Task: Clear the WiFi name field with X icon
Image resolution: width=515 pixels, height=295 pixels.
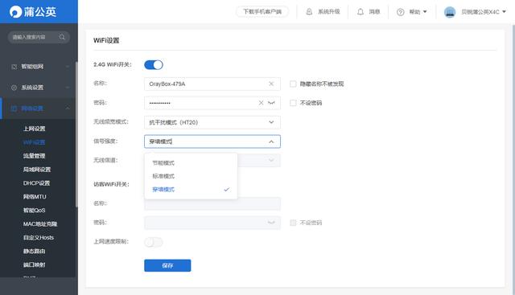Action: coord(271,84)
